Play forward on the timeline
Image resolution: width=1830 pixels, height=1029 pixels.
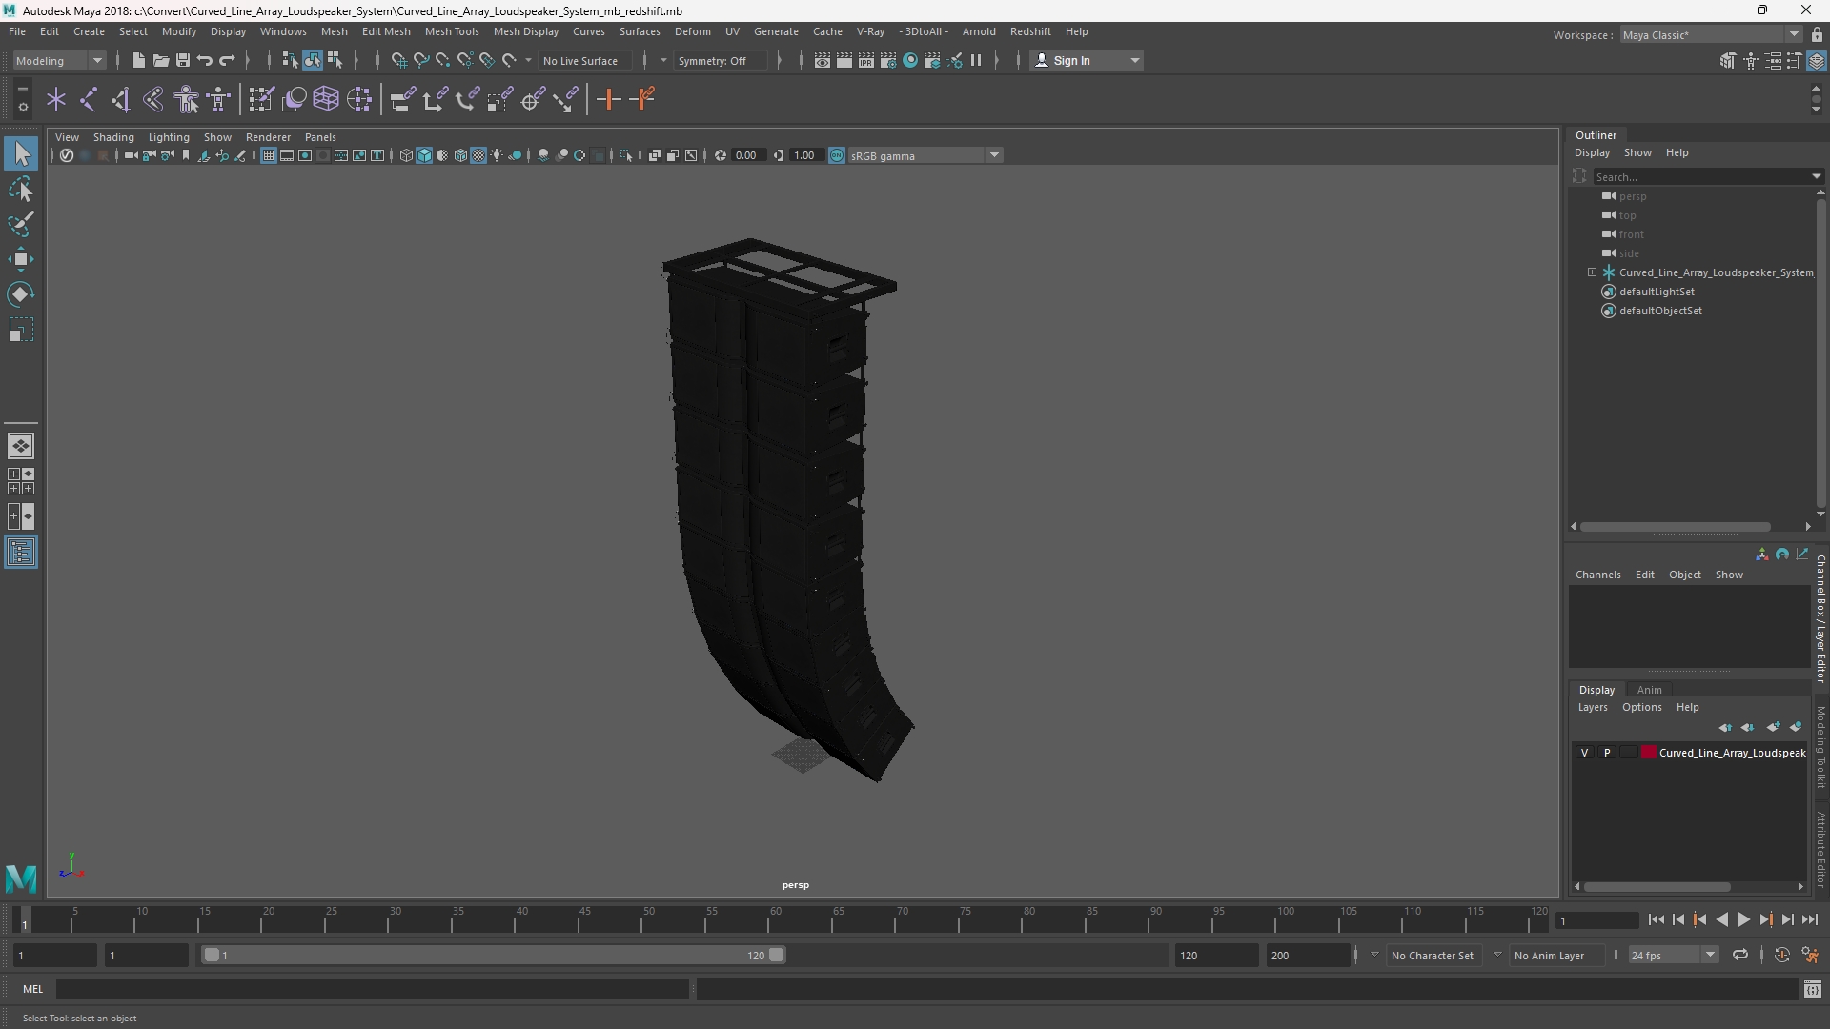1743,919
